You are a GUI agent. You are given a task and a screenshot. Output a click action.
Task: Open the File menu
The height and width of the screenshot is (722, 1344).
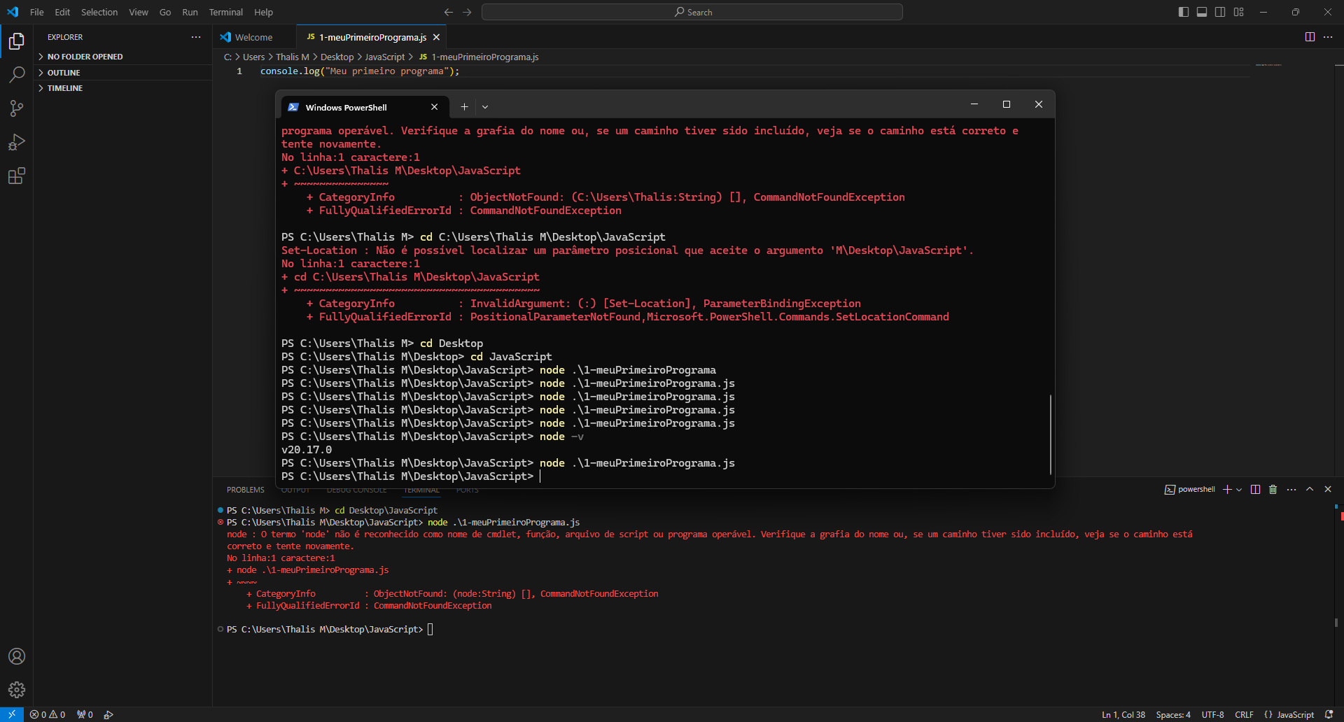37,12
